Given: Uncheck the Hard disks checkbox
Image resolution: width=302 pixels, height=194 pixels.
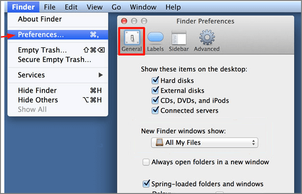Looking at the screenshot, I should (155, 81).
